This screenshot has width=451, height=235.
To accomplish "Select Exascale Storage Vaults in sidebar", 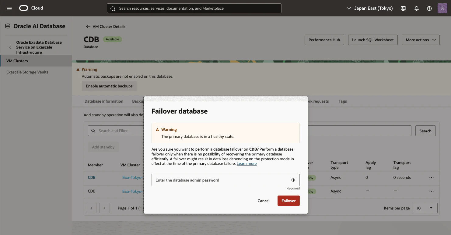I will pos(27,72).
